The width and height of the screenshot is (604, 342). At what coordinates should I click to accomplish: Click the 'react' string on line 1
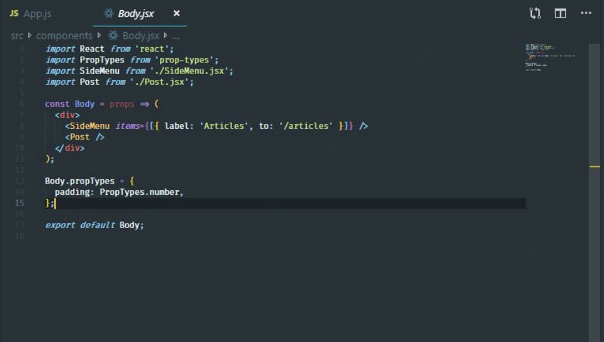pos(152,49)
